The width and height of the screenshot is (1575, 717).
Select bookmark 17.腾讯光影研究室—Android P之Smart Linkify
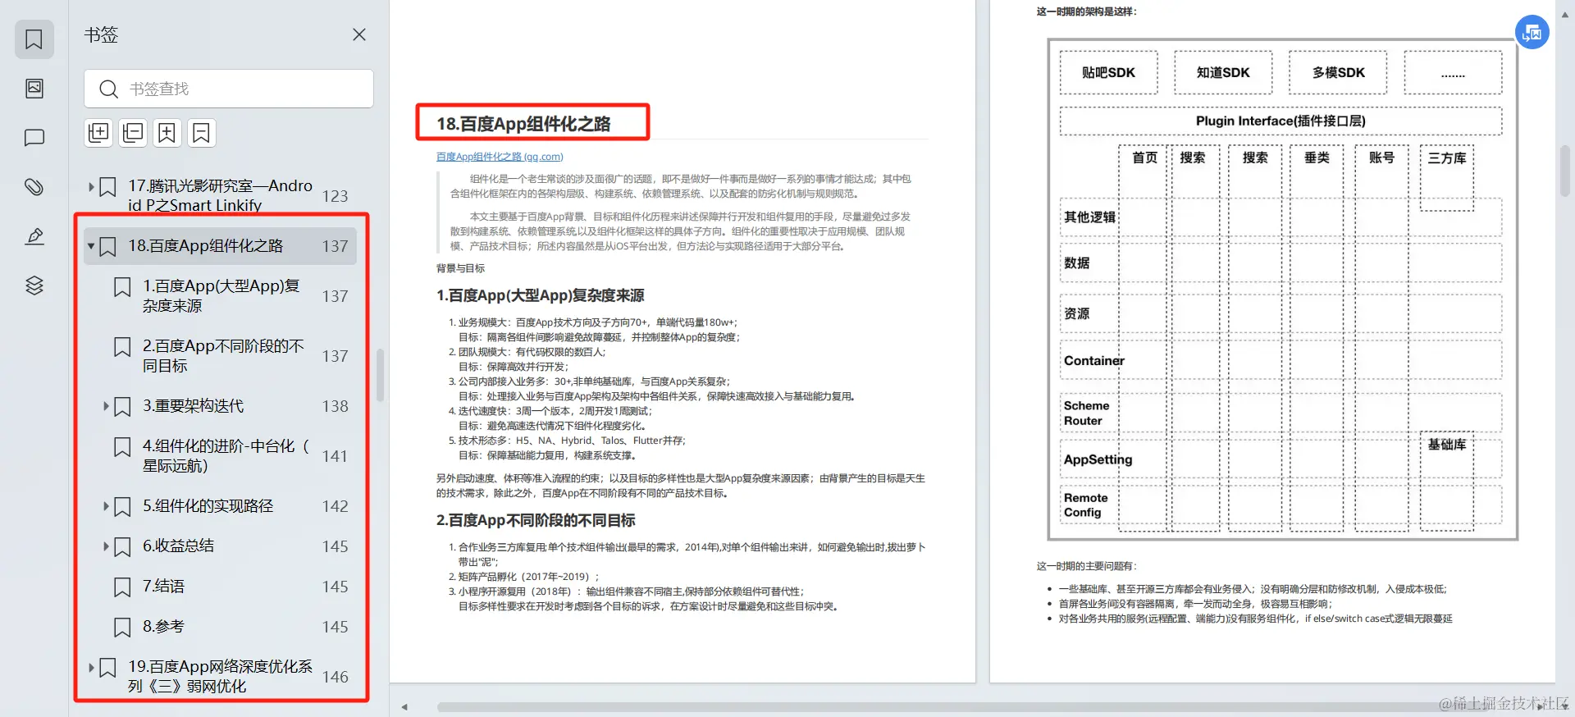pyautogui.click(x=220, y=195)
